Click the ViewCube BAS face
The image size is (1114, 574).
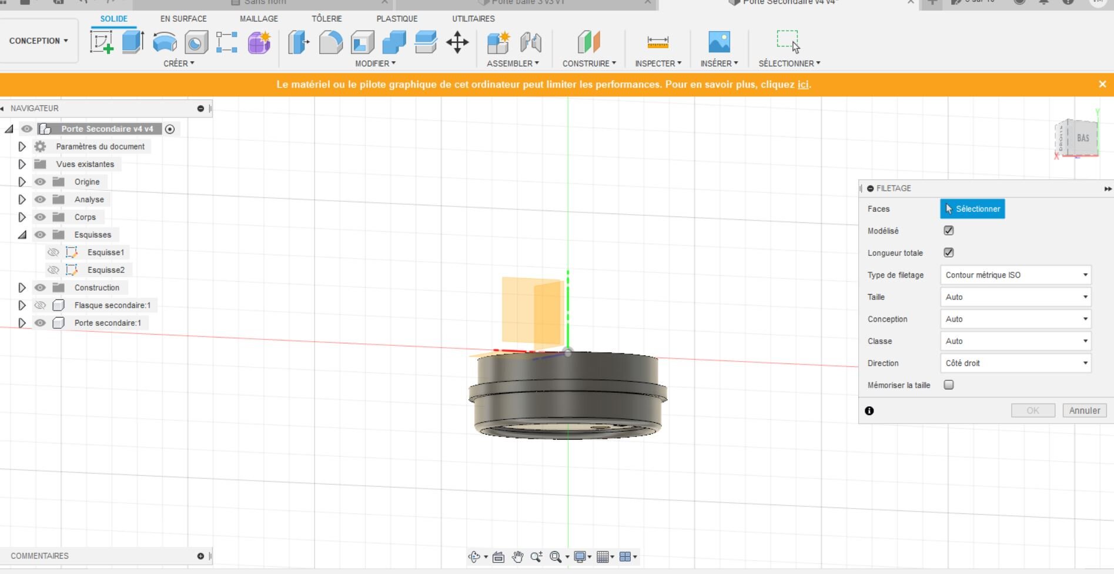click(x=1083, y=138)
